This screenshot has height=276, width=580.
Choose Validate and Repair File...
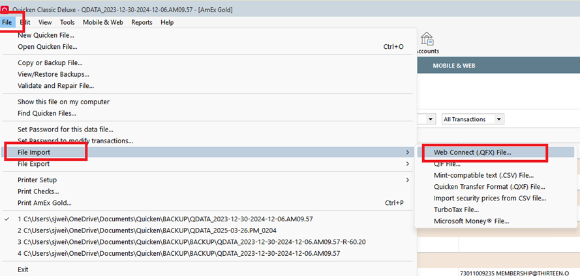(x=55, y=86)
